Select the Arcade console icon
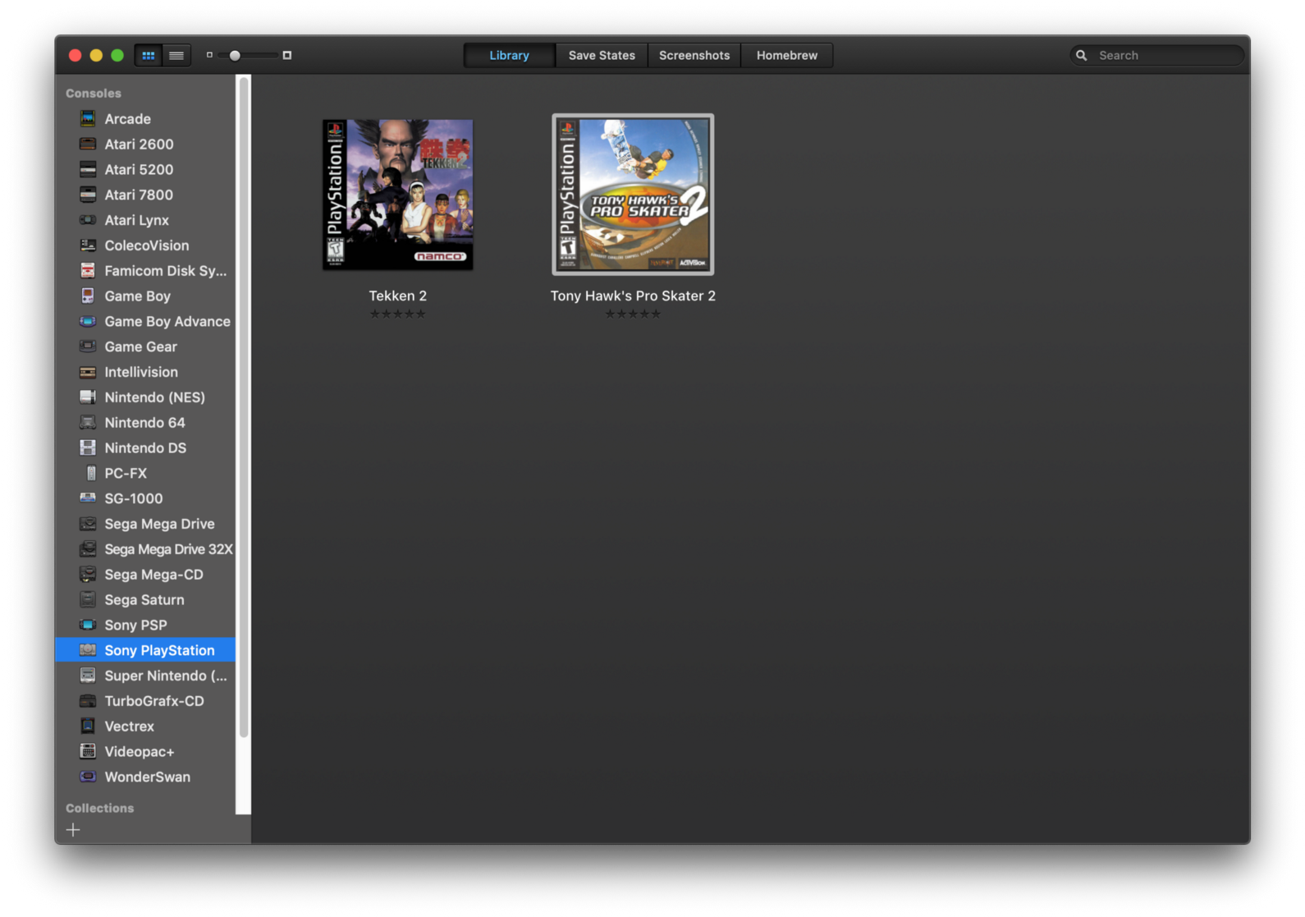The image size is (1305, 917). pyautogui.click(x=88, y=118)
